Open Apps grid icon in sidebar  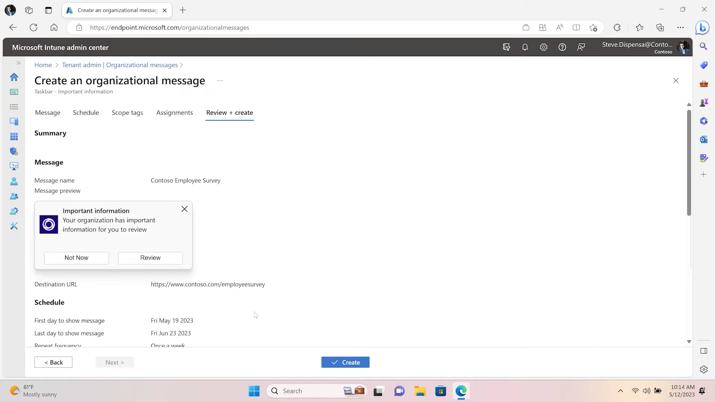14,137
